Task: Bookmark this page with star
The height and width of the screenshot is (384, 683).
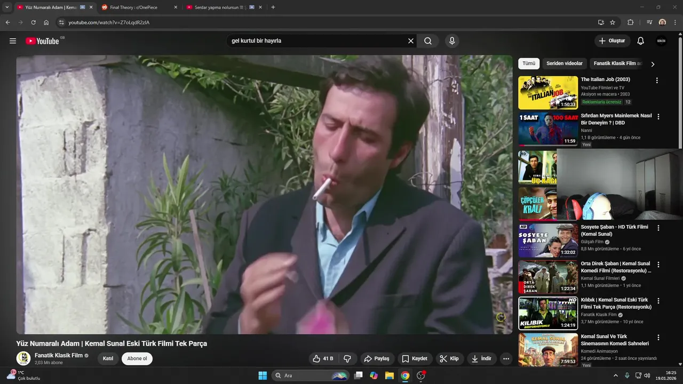Action: (x=613, y=22)
